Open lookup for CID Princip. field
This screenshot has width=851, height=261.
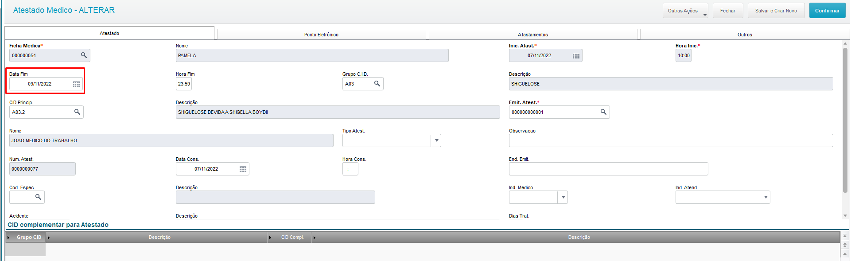click(77, 112)
